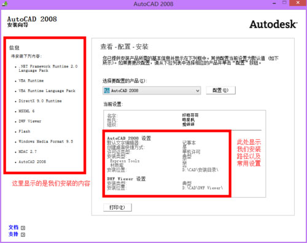This screenshot has height=243, width=307.
Task: Open the 支持 support link
Action: [x=14, y=234]
